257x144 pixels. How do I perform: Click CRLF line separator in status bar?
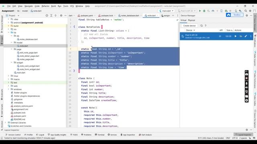[x=228, y=138]
